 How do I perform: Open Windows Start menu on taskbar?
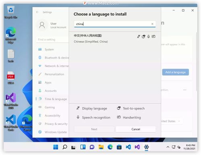pyautogui.click(x=56, y=147)
